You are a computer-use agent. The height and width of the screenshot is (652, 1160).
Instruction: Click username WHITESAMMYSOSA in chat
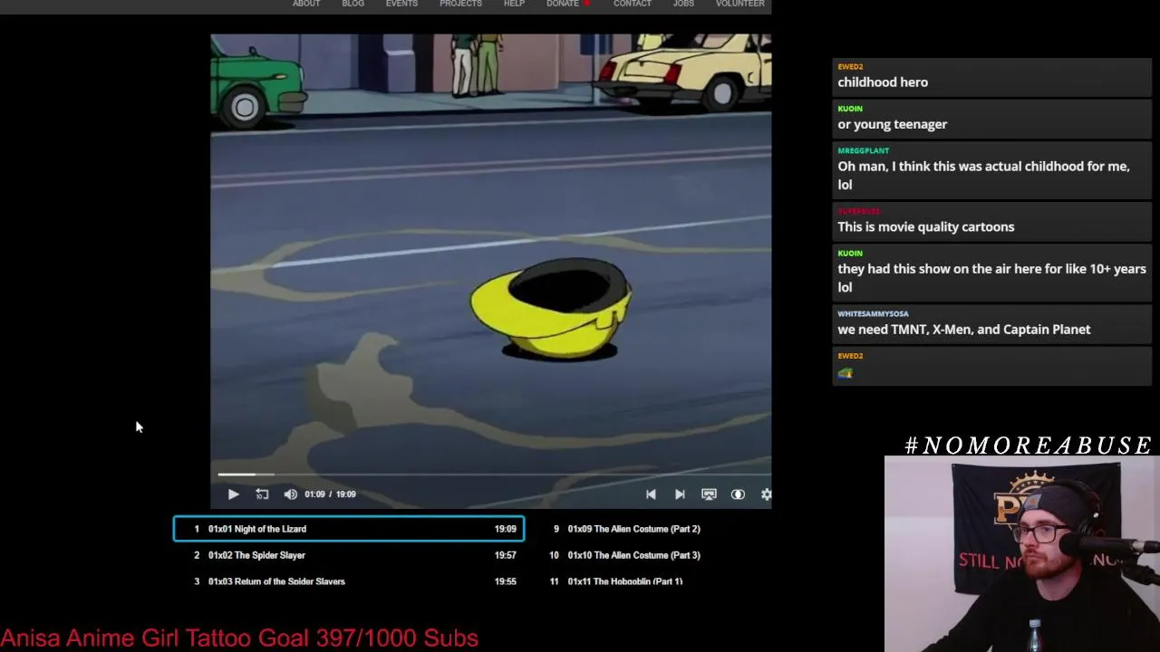(x=873, y=313)
